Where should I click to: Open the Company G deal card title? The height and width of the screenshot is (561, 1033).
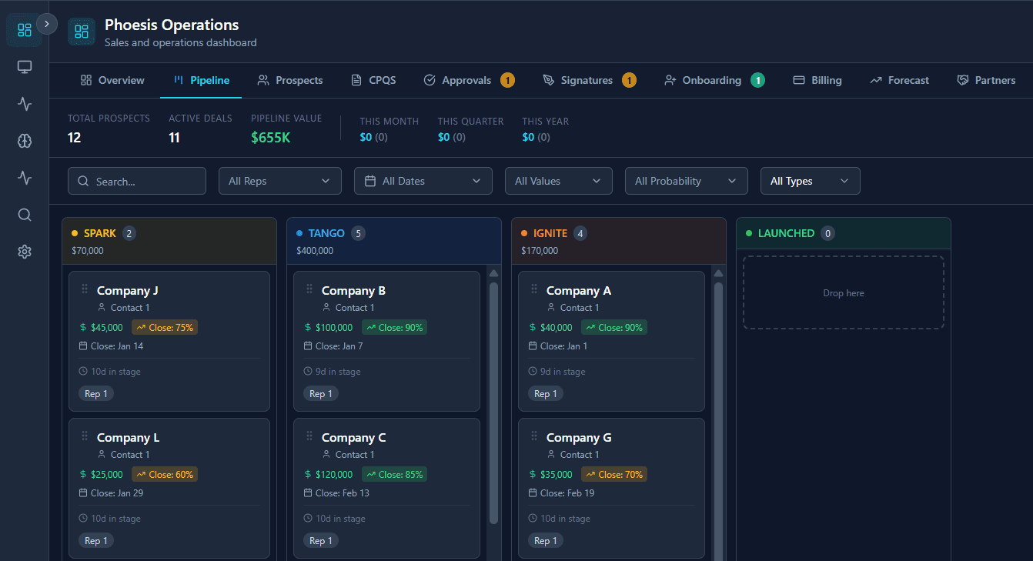(x=579, y=437)
